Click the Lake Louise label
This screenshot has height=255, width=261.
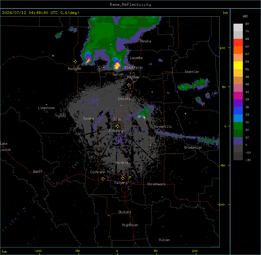5,147
